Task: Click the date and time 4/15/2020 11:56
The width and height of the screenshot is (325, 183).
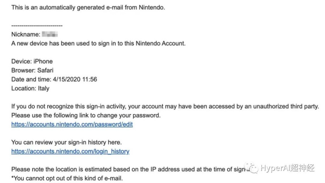Action: pos(75,79)
